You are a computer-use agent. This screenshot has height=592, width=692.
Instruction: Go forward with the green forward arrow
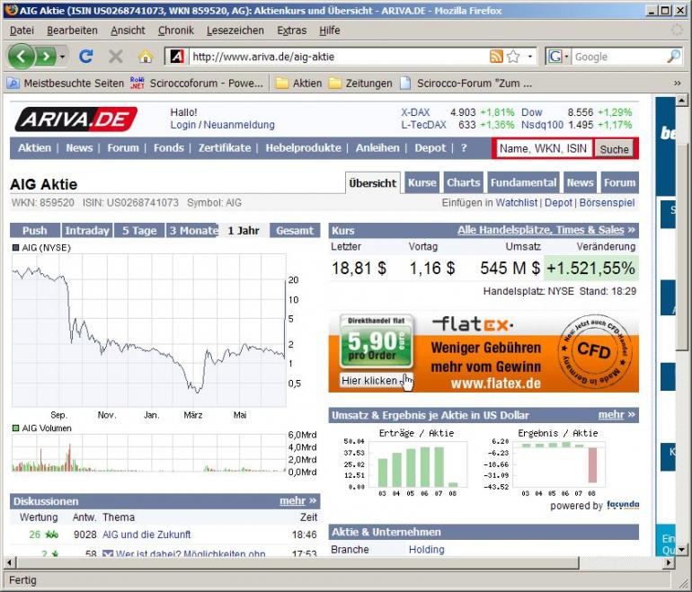[46, 57]
